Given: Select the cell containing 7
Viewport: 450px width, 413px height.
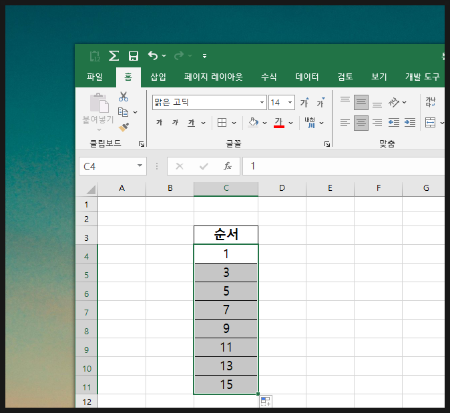Looking at the screenshot, I should [226, 310].
